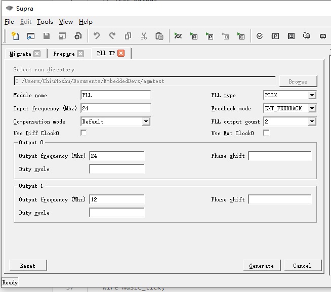Click the last chip icon in toolbar
The height and width of the screenshot is (292, 331).
point(322,36)
